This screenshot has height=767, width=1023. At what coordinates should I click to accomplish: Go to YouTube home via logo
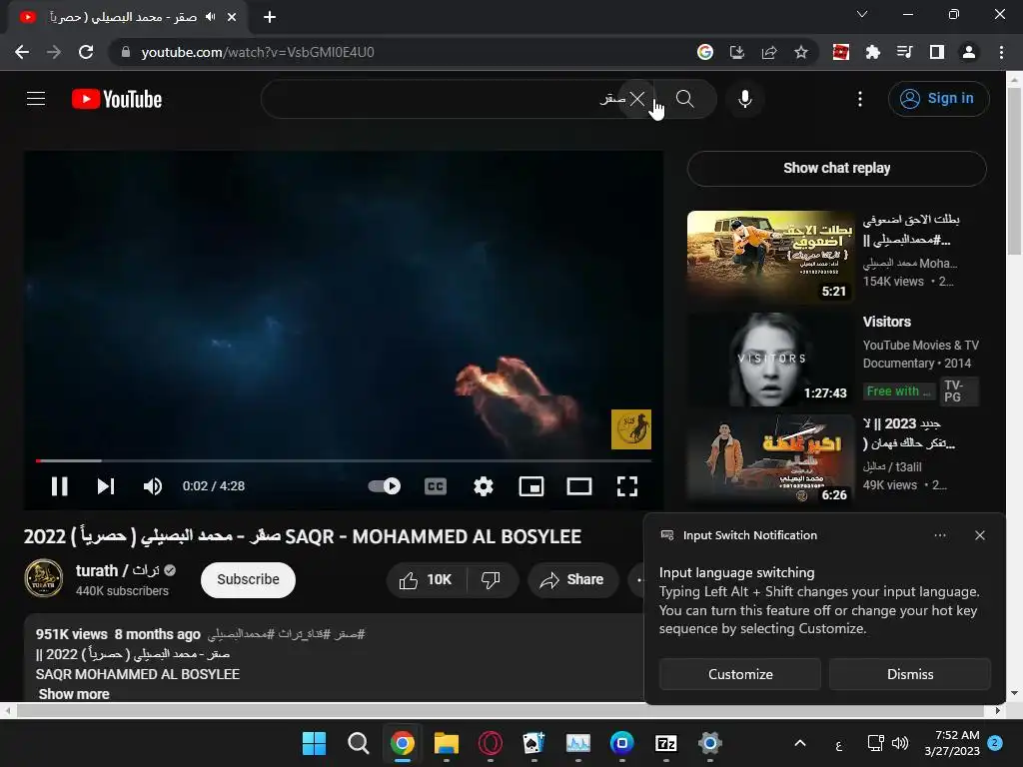click(117, 99)
